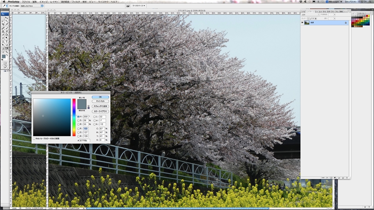Viewport: 374px width, 210px height.
Task: Click the R value input field
Action: [86, 129]
